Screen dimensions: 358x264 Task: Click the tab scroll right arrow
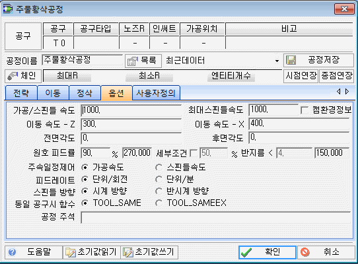click(347, 92)
